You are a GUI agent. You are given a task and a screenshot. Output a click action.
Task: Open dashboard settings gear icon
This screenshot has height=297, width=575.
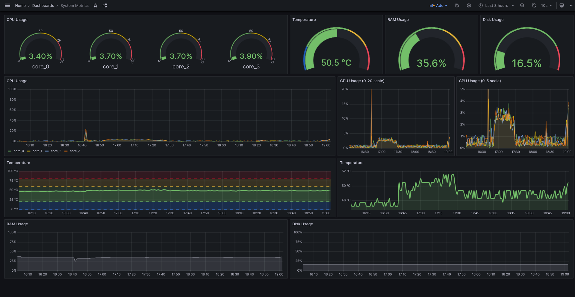pos(469,5)
